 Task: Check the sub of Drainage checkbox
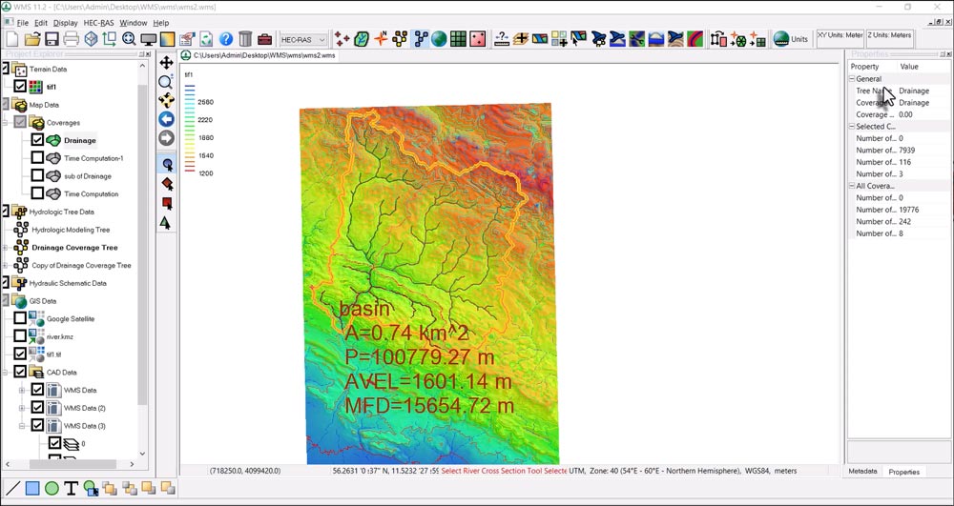37,176
